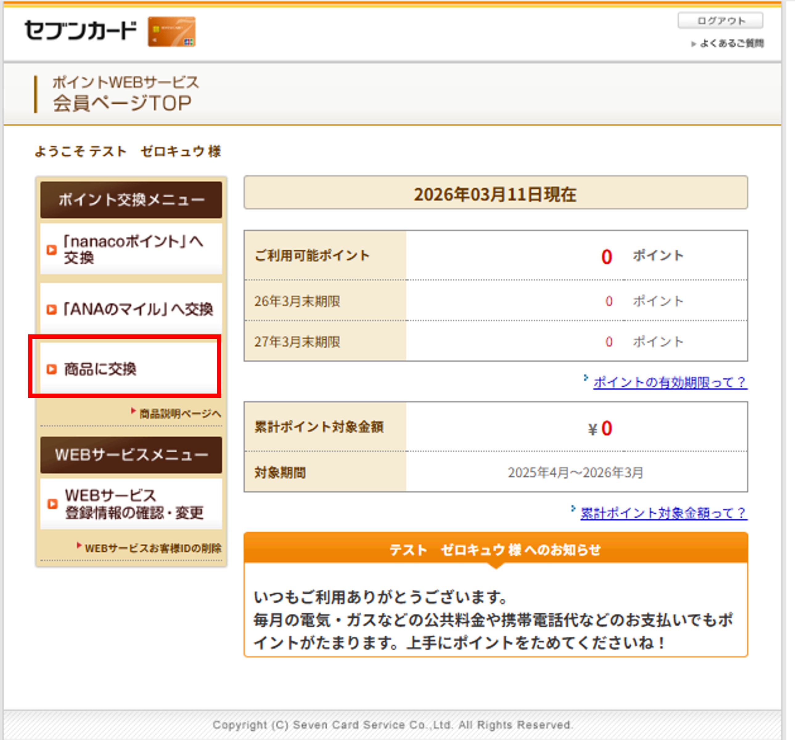
Task: Open the 累計ポイント対象金額って？ link
Action: [663, 513]
